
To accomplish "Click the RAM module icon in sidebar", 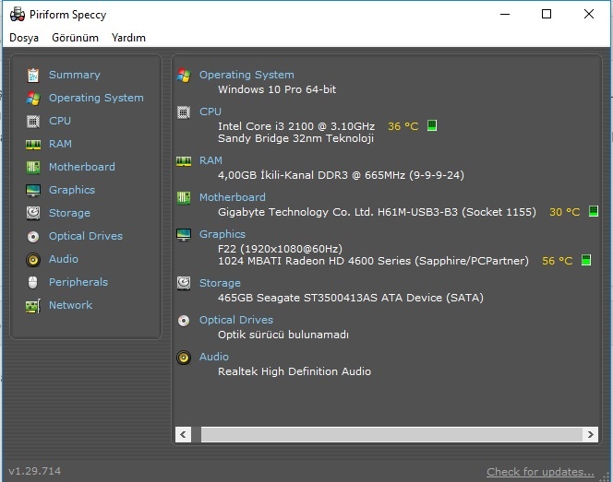I will (x=33, y=144).
